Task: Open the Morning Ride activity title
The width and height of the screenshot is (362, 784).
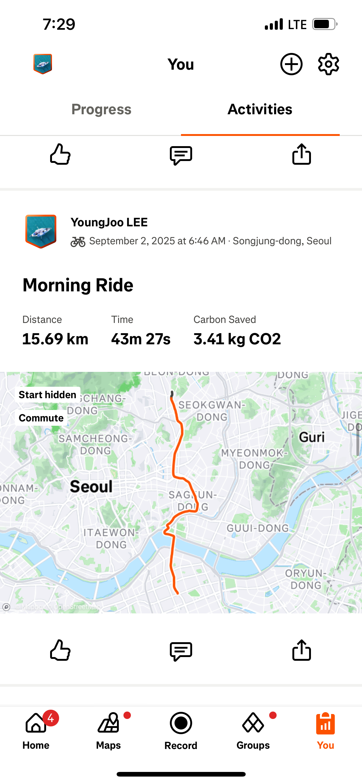Action: pos(78,285)
